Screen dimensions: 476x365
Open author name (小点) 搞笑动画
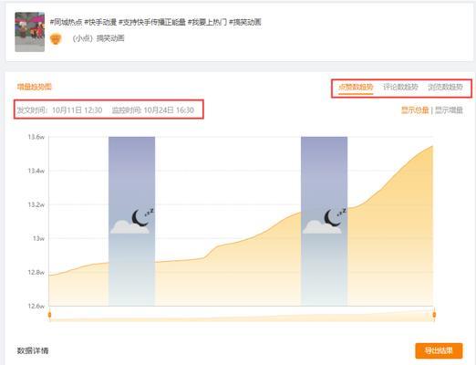coord(98,38)
